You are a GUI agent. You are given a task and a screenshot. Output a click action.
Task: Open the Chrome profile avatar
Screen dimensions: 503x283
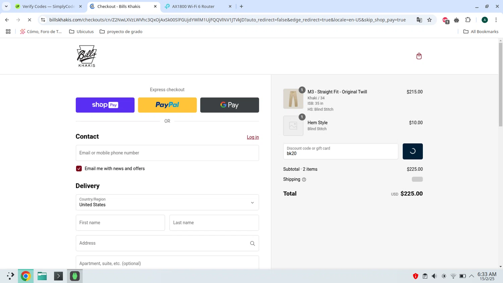(485, 20)
